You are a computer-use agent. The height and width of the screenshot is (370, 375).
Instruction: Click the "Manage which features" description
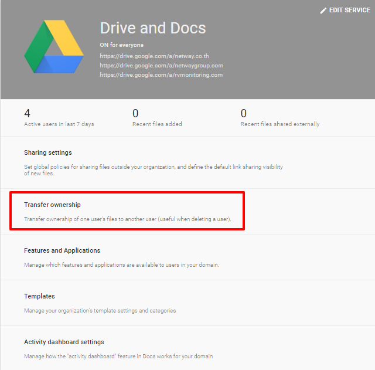121,265
